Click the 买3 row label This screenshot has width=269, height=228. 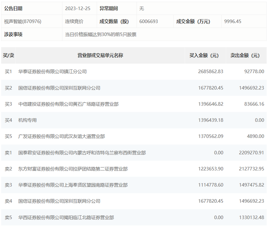[x=8, y=104]
